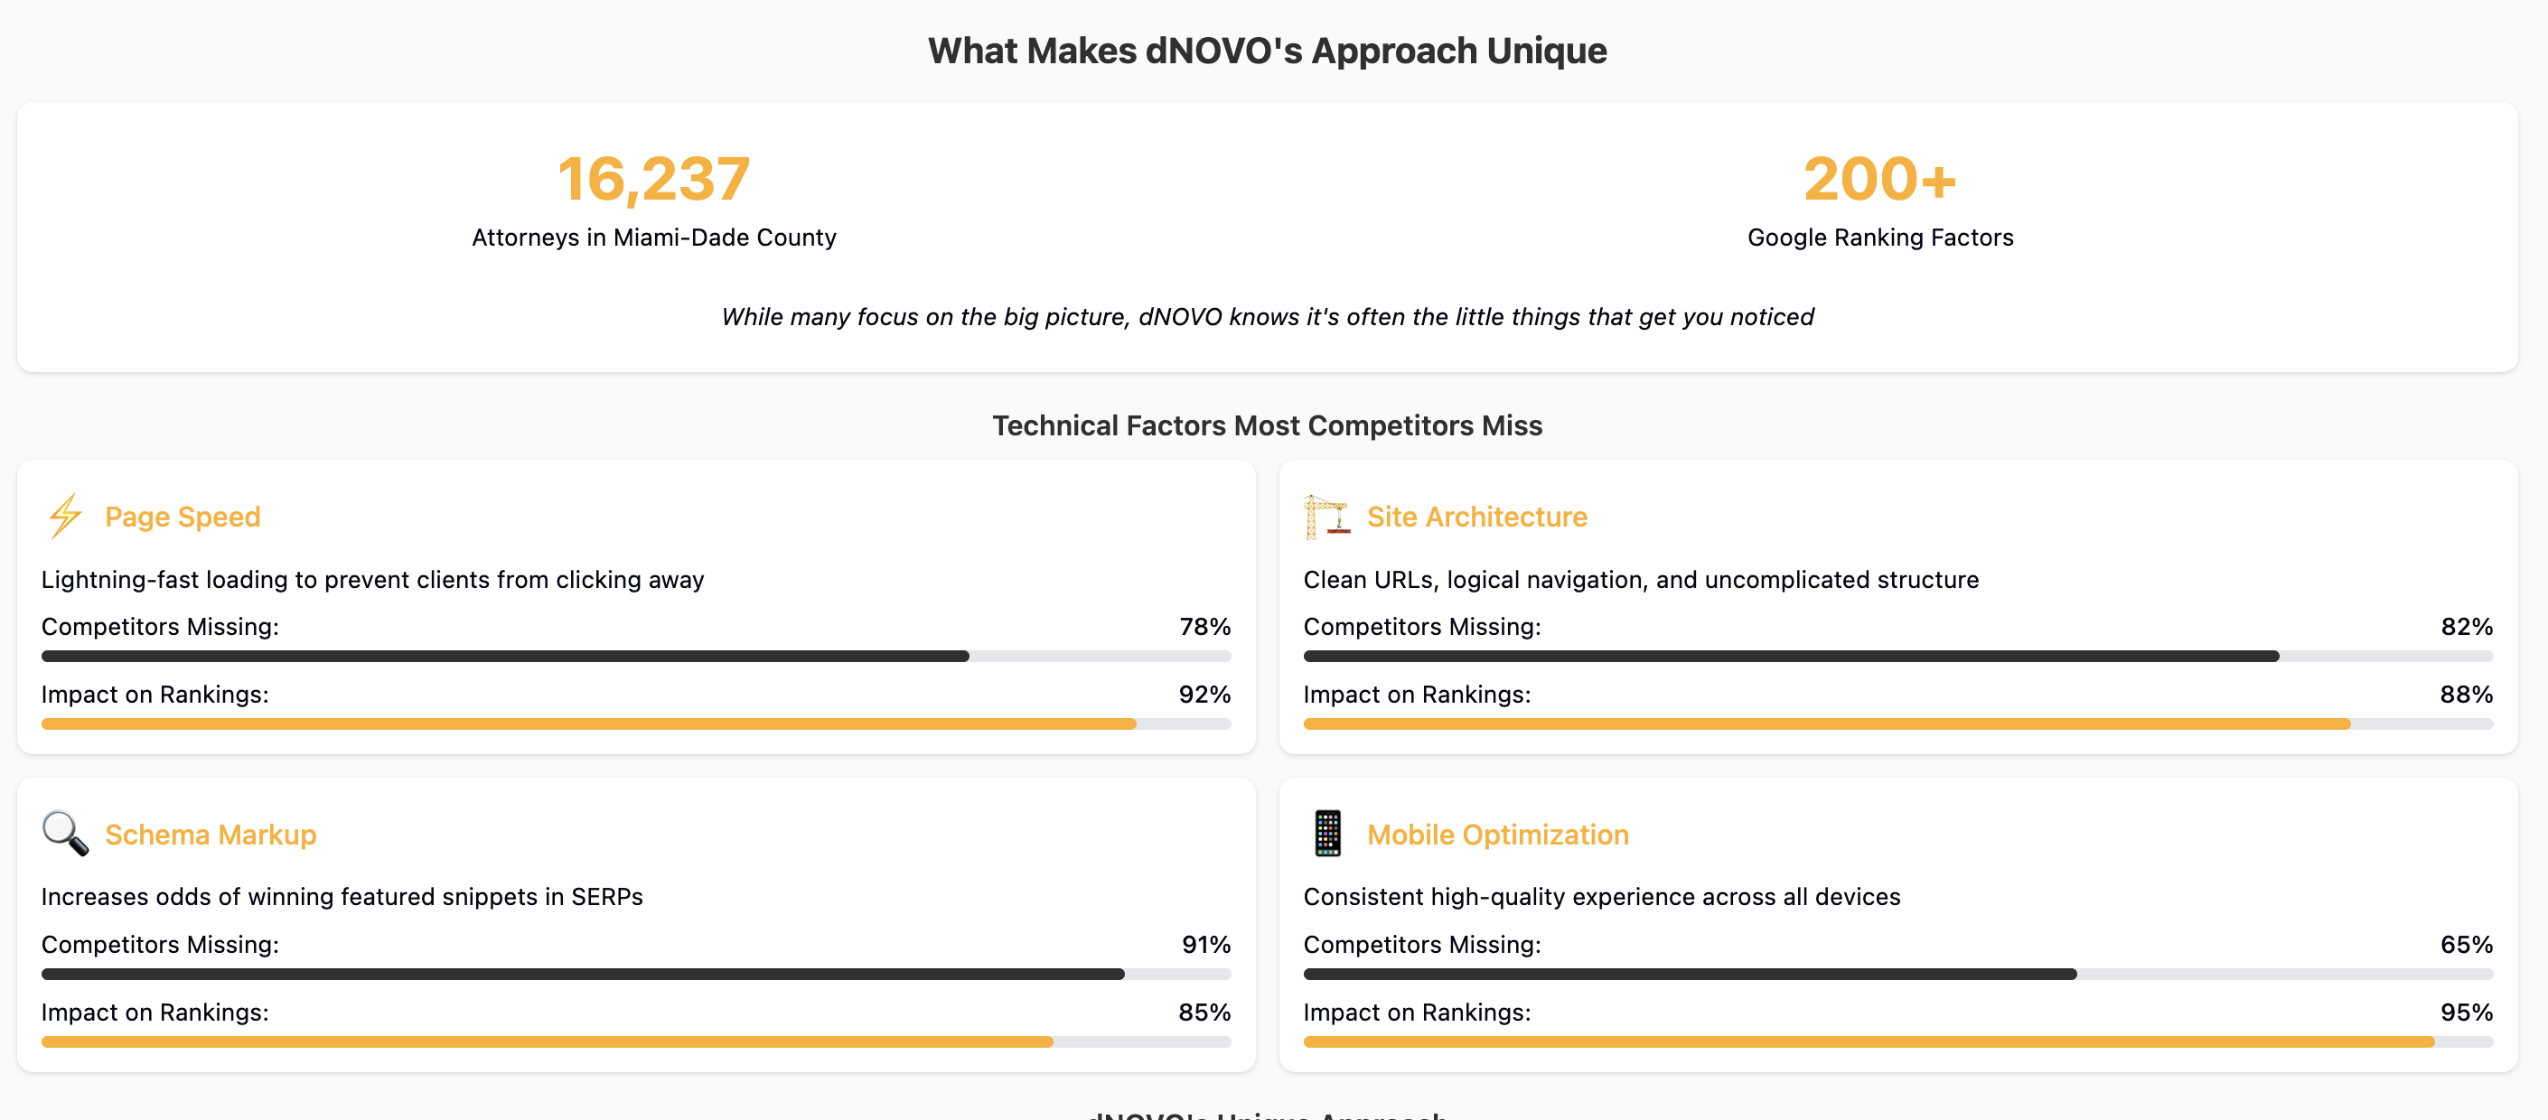Image resolution: width=2548 pixels, height=1120 pixels.
Task: Click the Site Architecture heading
Action: coord(1476,517)
